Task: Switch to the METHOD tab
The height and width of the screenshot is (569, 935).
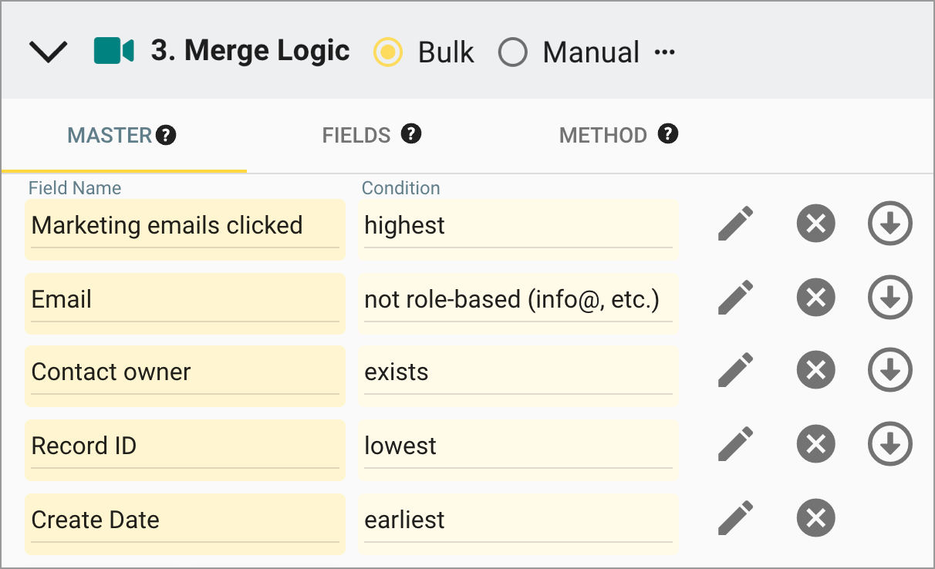Action: [603, 133]
